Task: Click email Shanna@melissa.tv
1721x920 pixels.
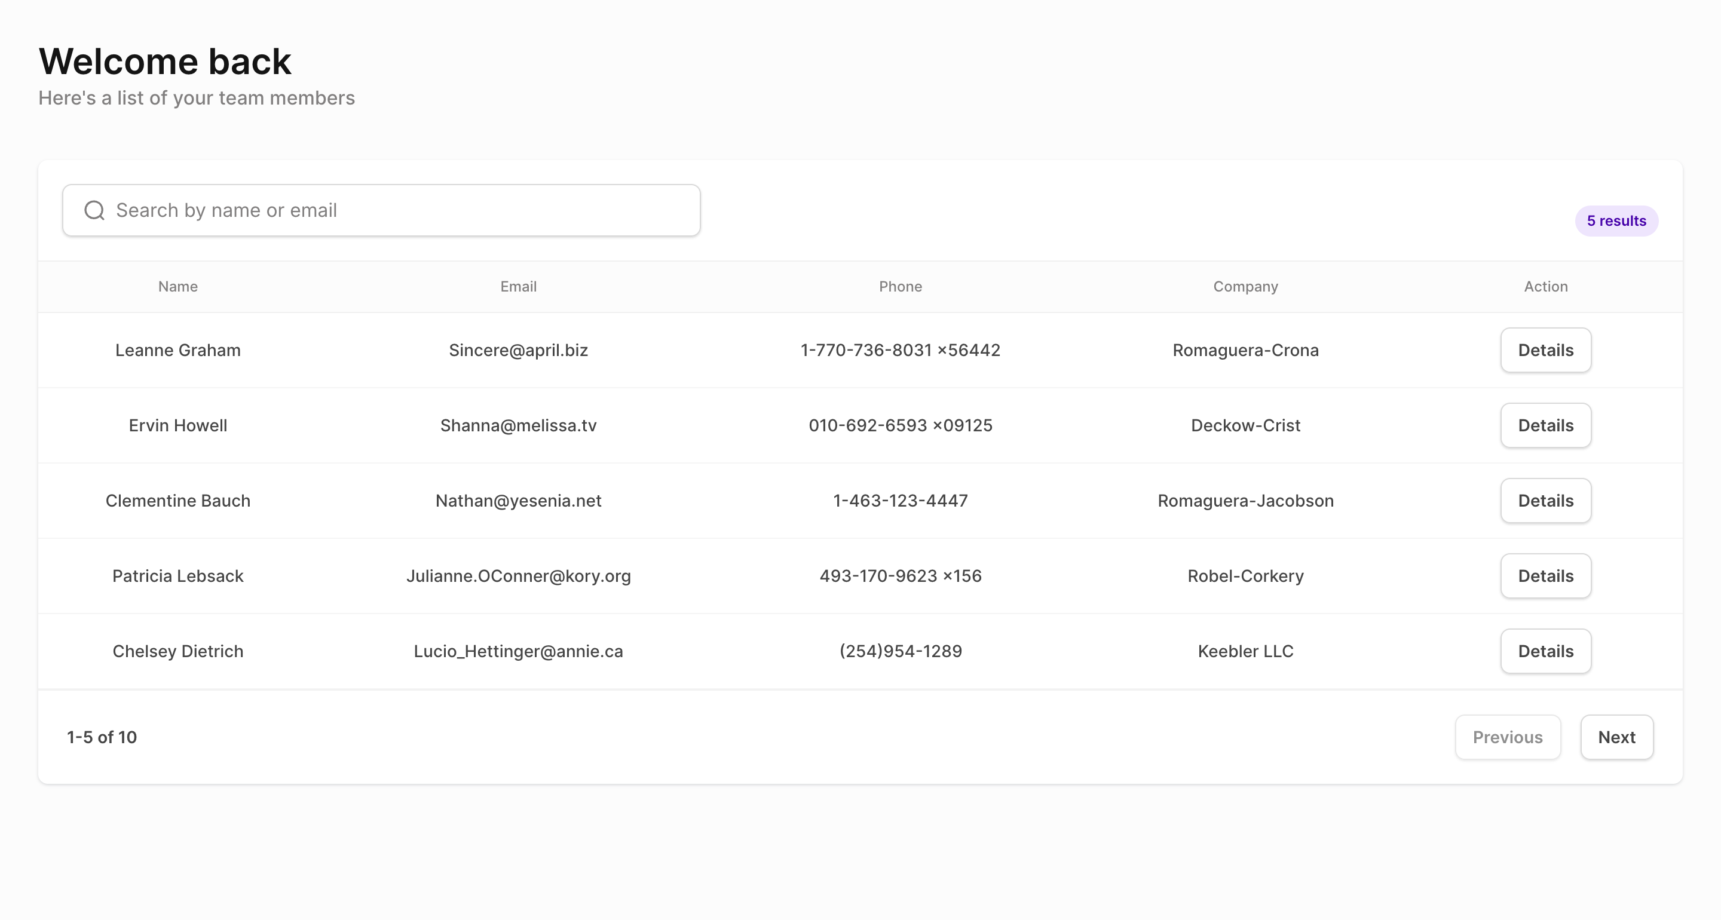Action: (519, 425)
